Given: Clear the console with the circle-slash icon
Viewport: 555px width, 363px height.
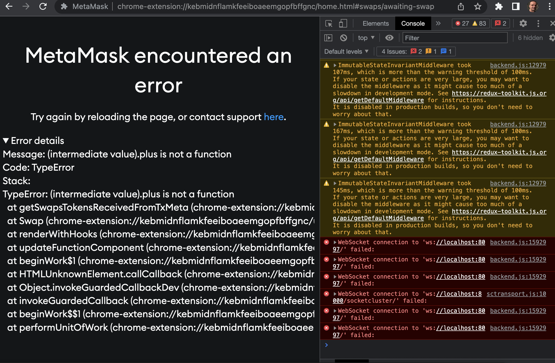Looking at the screenshot, I should click(344, 38).
